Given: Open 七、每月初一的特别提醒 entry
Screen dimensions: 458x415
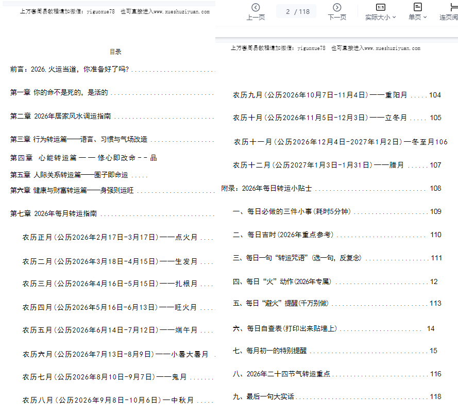Looking at the screenshot, I should (x=335, y=351).
